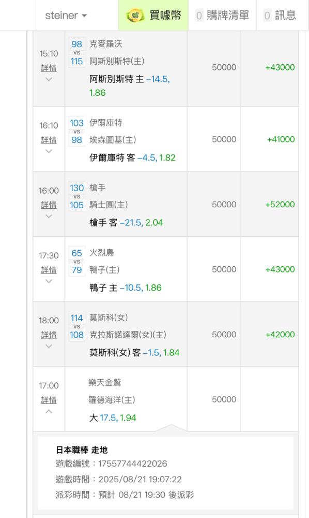Collapse details chevron for 17:00 樂天金鷲 match
Viewport: 309px width, 518px height.
coord(49,411)
